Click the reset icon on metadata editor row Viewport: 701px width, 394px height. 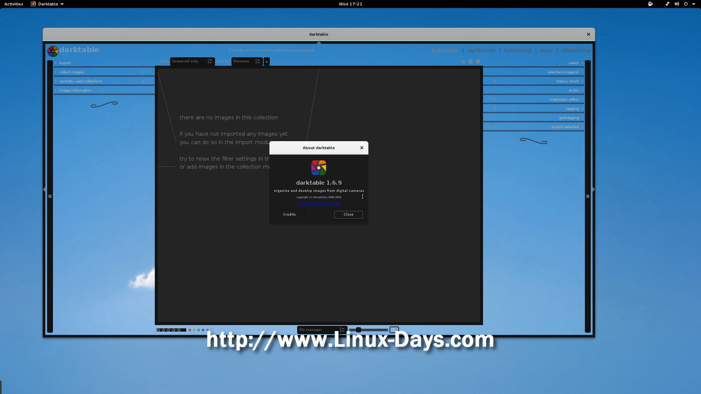(x=495, y=100)
